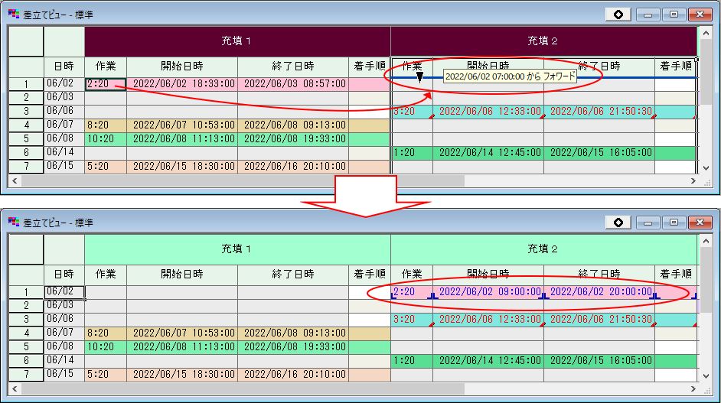Image resolution: width=721 pixels, height=403 pixels.
Task: Select cell 2022/06/08 09:13:00 in the lower window
Action: [293, 333]
